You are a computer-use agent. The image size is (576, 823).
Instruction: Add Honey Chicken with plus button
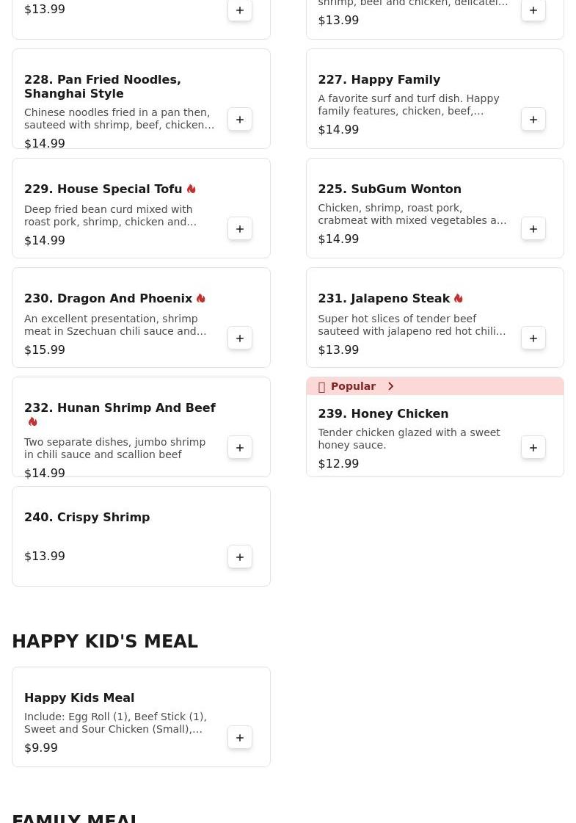(x=533, y=448)
